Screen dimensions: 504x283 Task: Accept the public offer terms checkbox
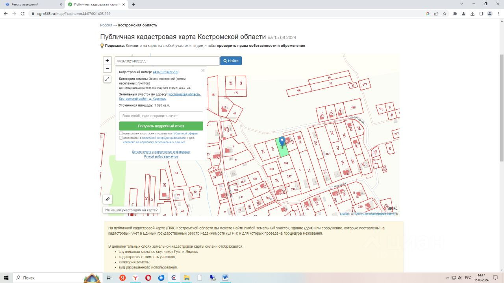pos(121,134)
